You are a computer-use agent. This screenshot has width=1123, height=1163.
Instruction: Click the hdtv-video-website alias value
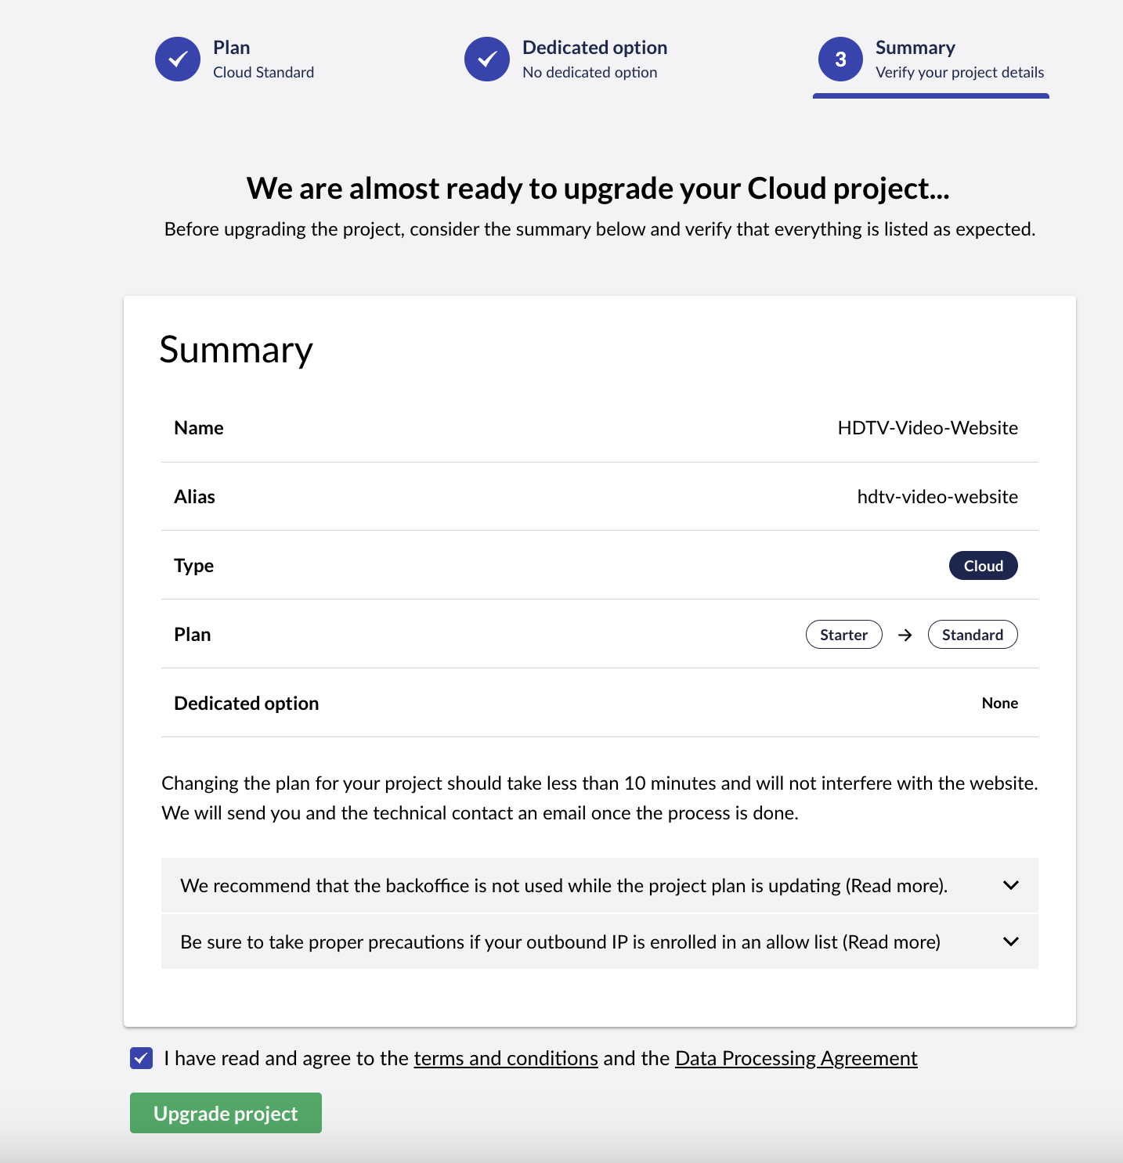coord(937,497)
